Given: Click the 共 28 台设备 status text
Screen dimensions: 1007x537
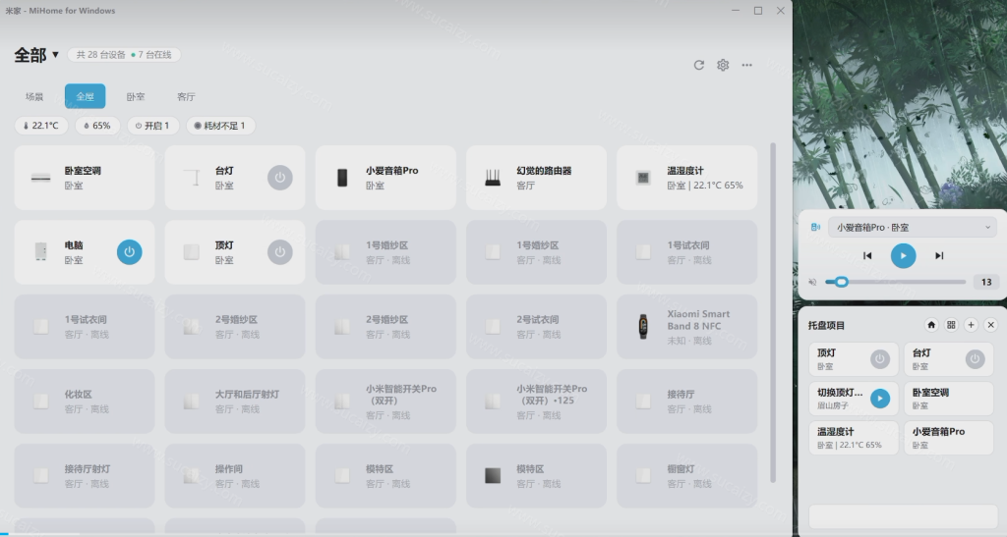Looking at the screenshot, I should 101,55.
